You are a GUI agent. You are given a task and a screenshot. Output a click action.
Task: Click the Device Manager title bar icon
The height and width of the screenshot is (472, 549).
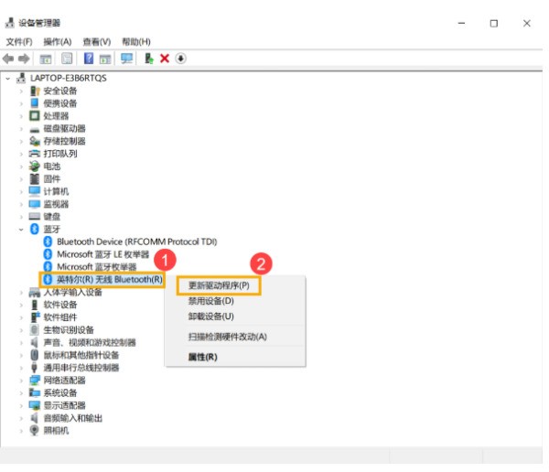pyautogui.click(x=10, y=23)
